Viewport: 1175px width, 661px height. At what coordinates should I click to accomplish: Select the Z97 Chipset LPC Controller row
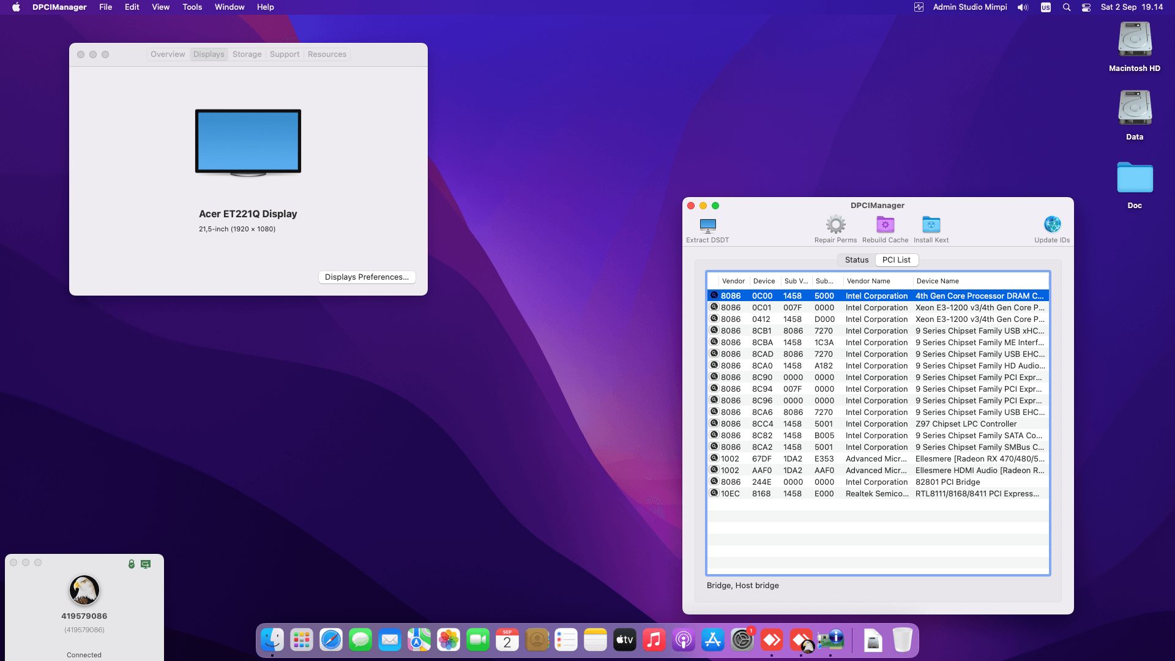[878, 424]
